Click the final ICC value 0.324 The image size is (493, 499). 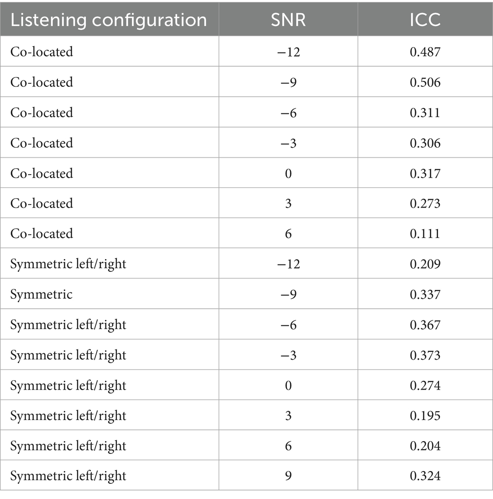425,475
